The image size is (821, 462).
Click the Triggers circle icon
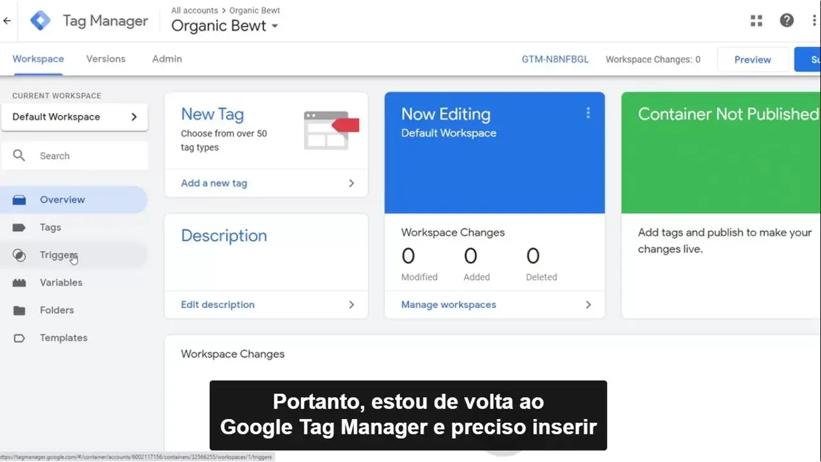[x=19, y=255]
